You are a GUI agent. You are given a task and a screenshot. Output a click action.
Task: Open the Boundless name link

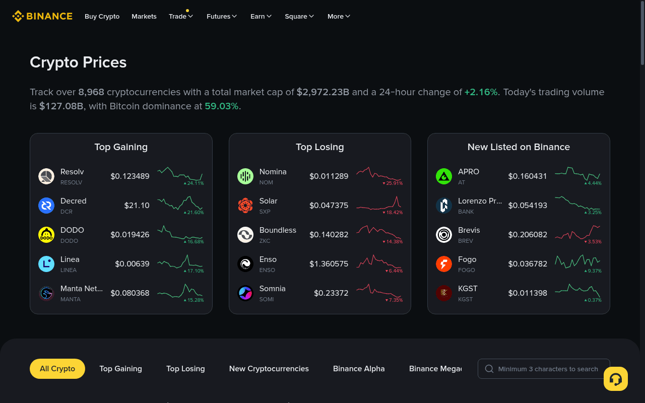(x=278, y=230)
